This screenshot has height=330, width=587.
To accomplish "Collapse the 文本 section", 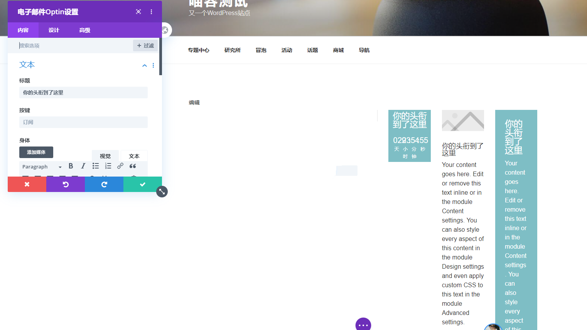I will click(x=145, y=66).
